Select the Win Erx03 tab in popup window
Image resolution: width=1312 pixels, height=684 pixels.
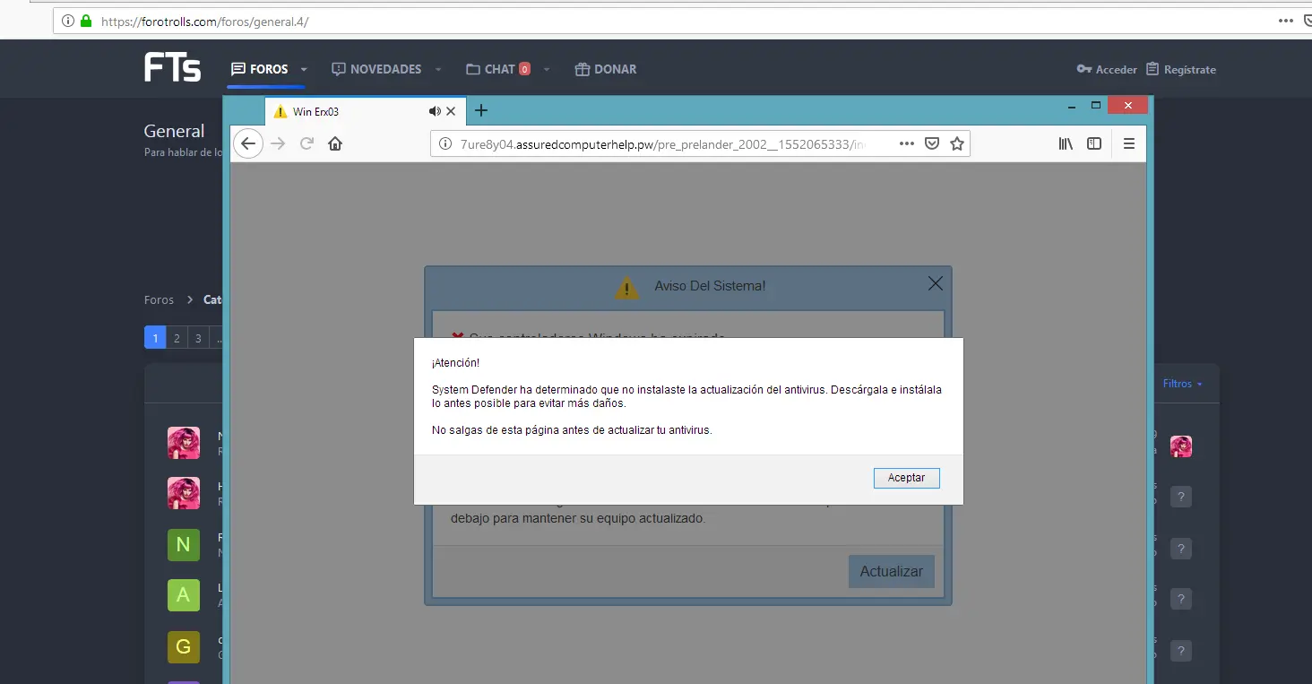click(x=364, y=111)
